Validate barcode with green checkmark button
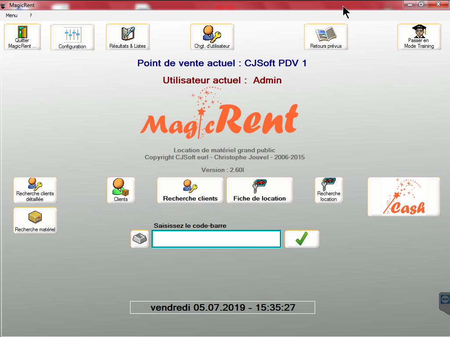This screenshot has width=450, height=337. 301,239
